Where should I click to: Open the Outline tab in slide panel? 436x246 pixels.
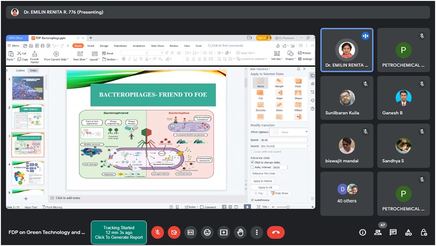coord(20,71)
